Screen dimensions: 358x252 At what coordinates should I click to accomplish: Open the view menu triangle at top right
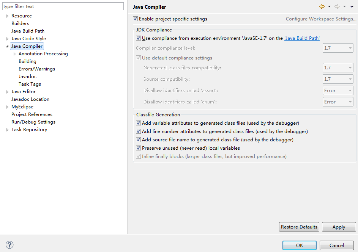pyautogui.click(x=352, y=6)
